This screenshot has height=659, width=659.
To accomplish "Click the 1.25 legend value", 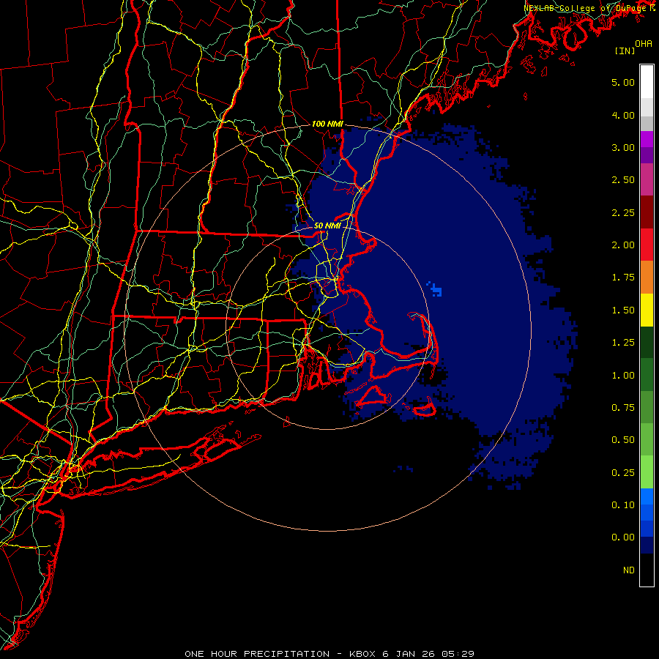I will (623, 343).
